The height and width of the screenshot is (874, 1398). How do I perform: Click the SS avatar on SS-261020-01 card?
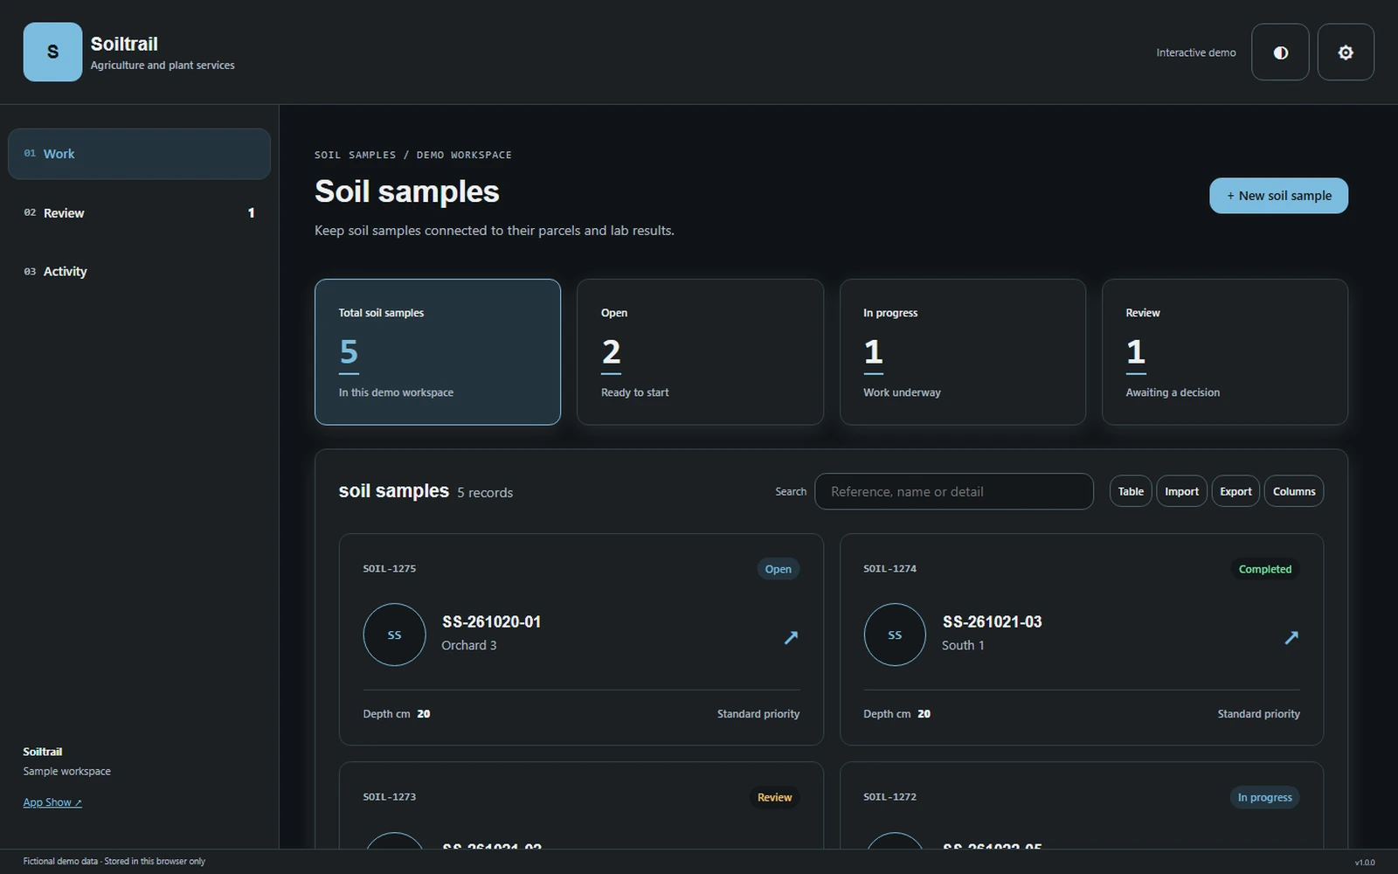click(x=394, y=635)
